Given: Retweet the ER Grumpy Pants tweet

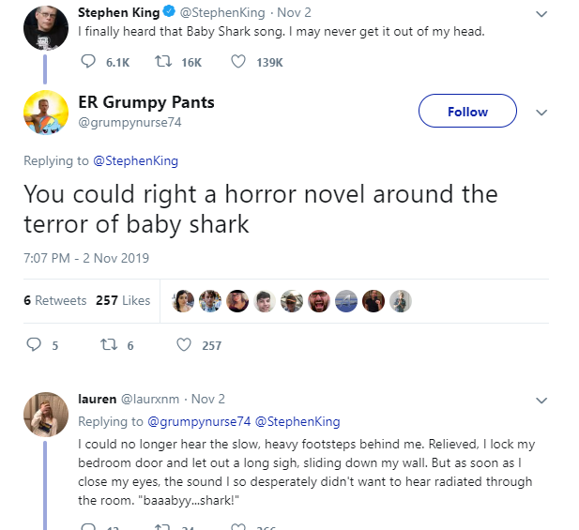Looking at the screenshot, I should coord(107,345).
